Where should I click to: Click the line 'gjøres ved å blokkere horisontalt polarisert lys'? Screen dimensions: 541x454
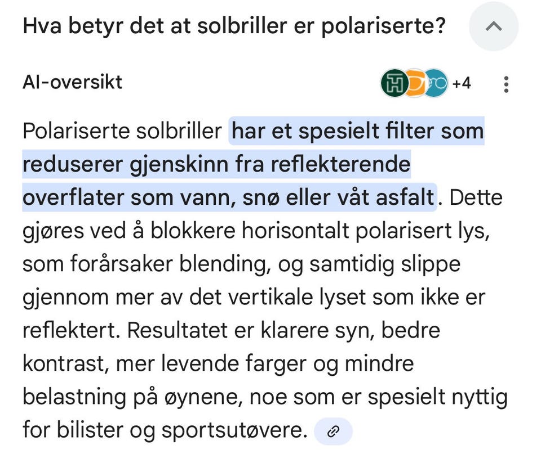[x=256, y=231]
